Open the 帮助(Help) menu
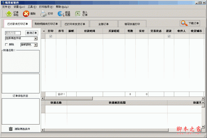This screenshot has height=138, width=207. [x=62, y=7]
